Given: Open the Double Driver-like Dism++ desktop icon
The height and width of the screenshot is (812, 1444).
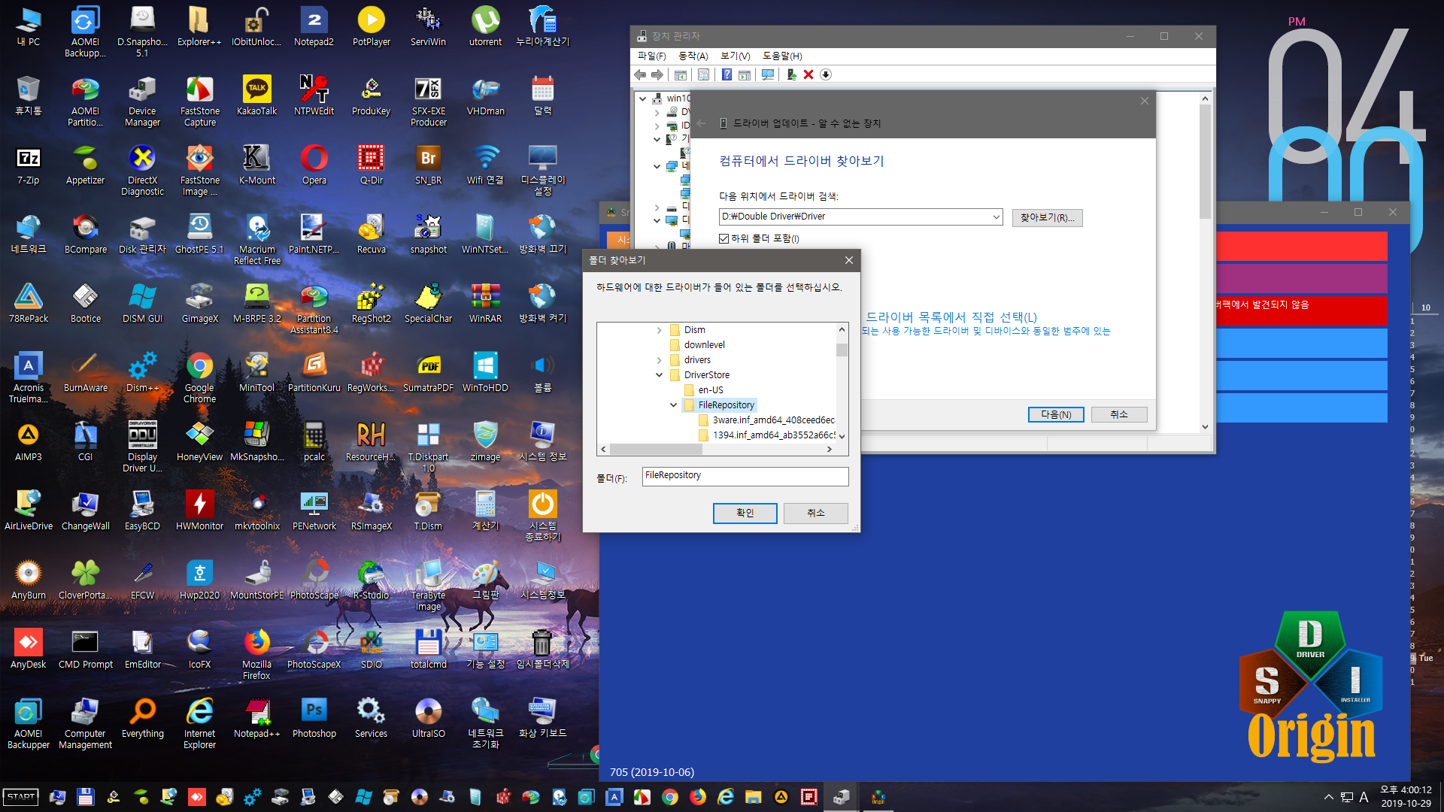Looking at the screenshot, I should [142, 373].
